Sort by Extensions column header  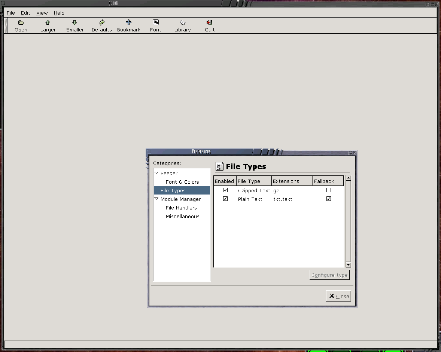(292, 181)
